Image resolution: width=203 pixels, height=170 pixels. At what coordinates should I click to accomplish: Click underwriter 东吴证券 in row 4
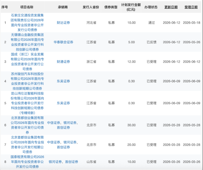(x=63, y=81)
